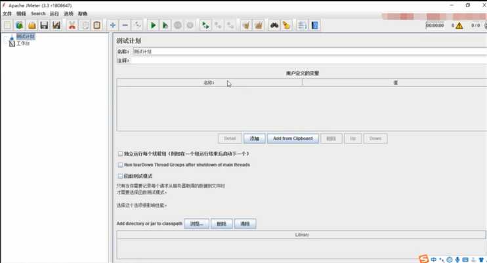Toggle the 中 language mode in IME bar
This screenshot has height=263, width=487.
tap(434, 260)
